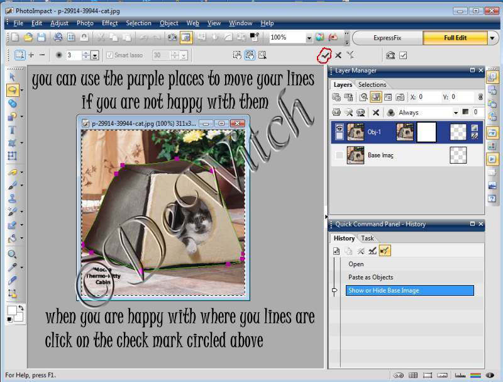503x382 pixels.
Task: Switch to the Selections tab
Action: (372, 85)
